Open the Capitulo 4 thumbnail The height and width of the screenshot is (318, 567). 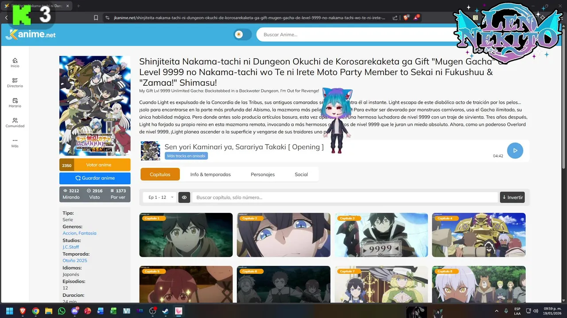tap(479, 235)
